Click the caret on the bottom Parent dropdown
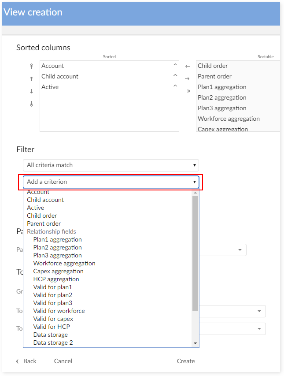284x376 pixels. tap(240, 249)
